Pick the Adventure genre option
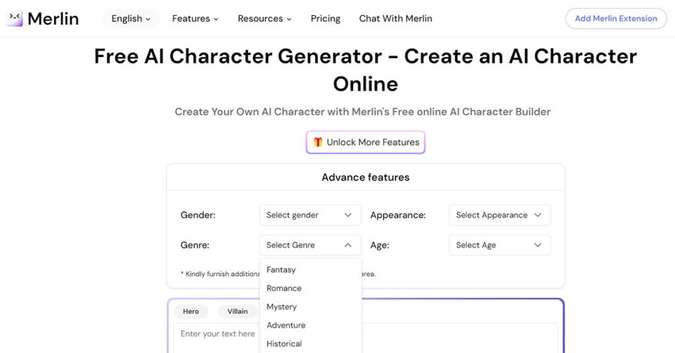Screen dimensions: 675x353 [x=286, y=325]
